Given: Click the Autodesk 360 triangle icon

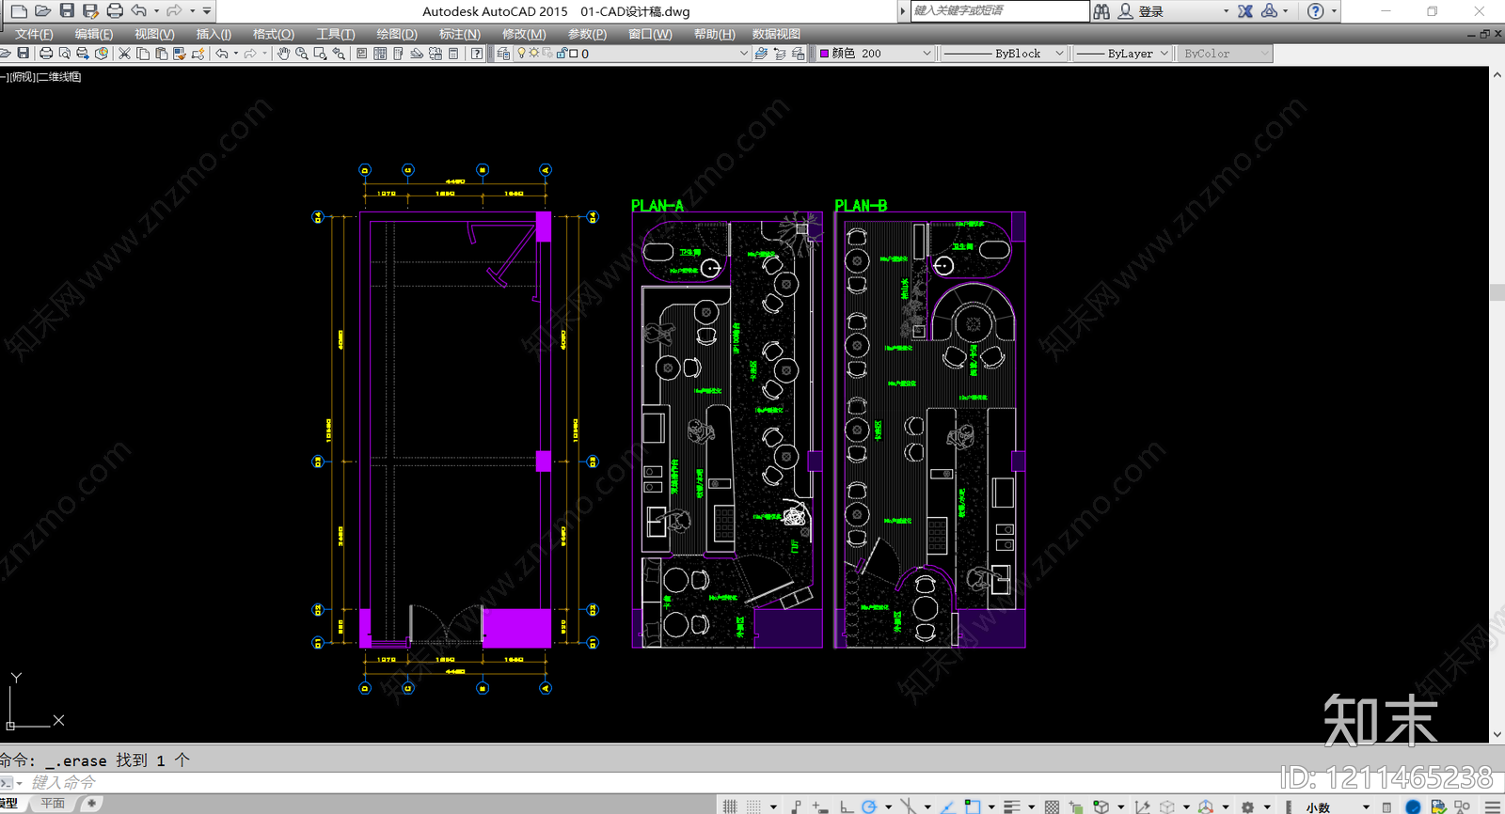Looking at the screenshot, I should (1270, 11).
